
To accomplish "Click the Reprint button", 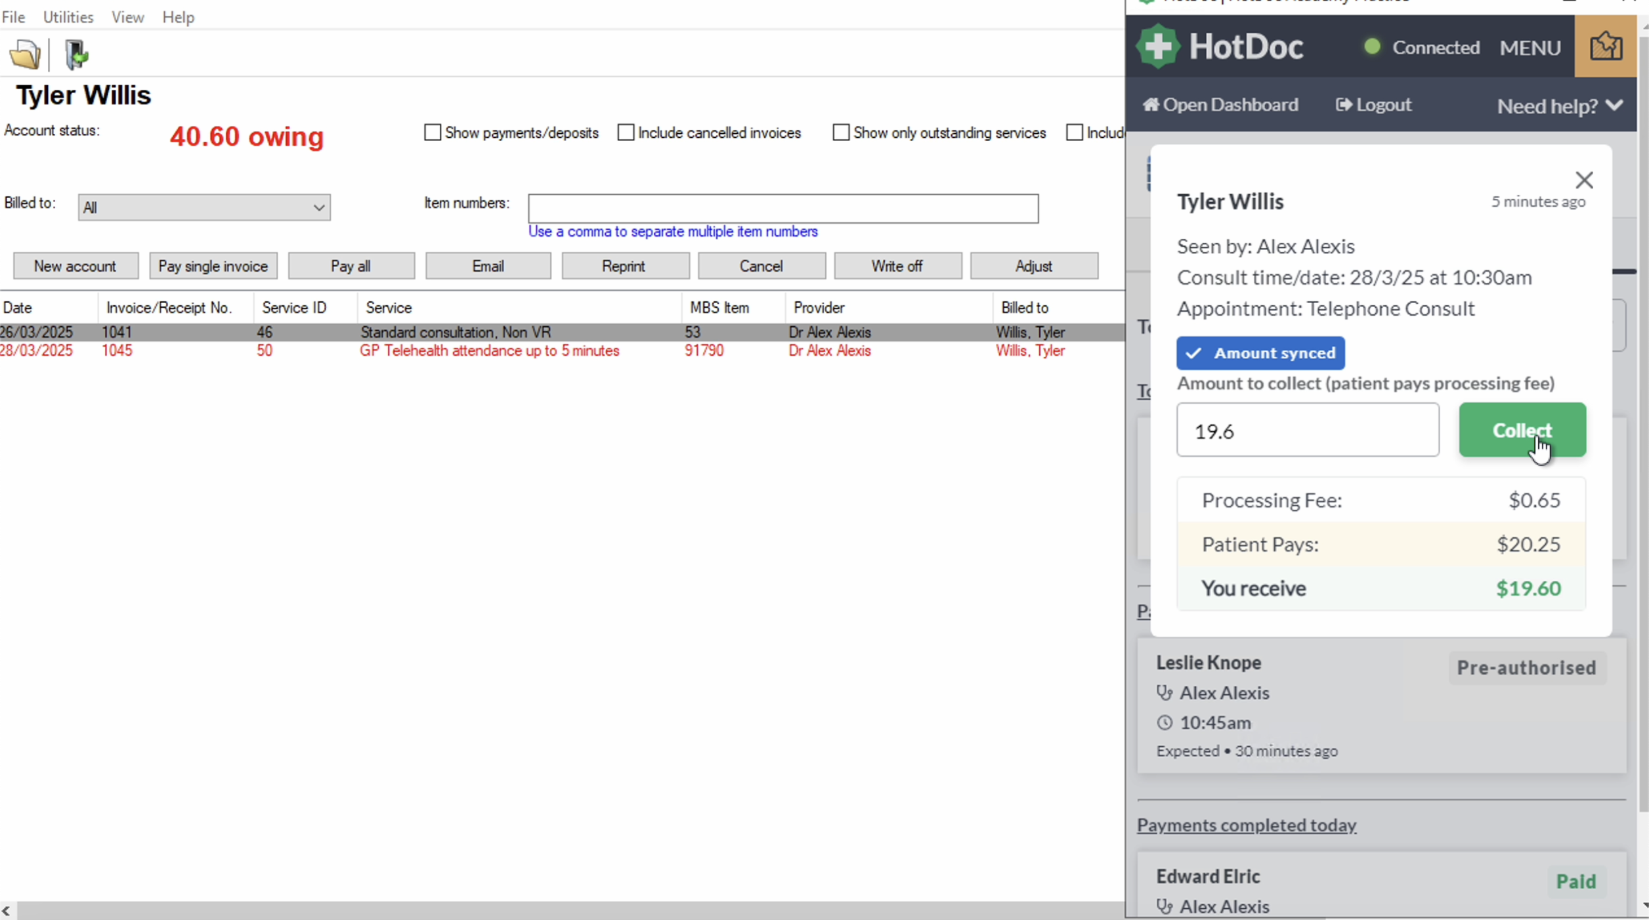I will tap(624, 266).
